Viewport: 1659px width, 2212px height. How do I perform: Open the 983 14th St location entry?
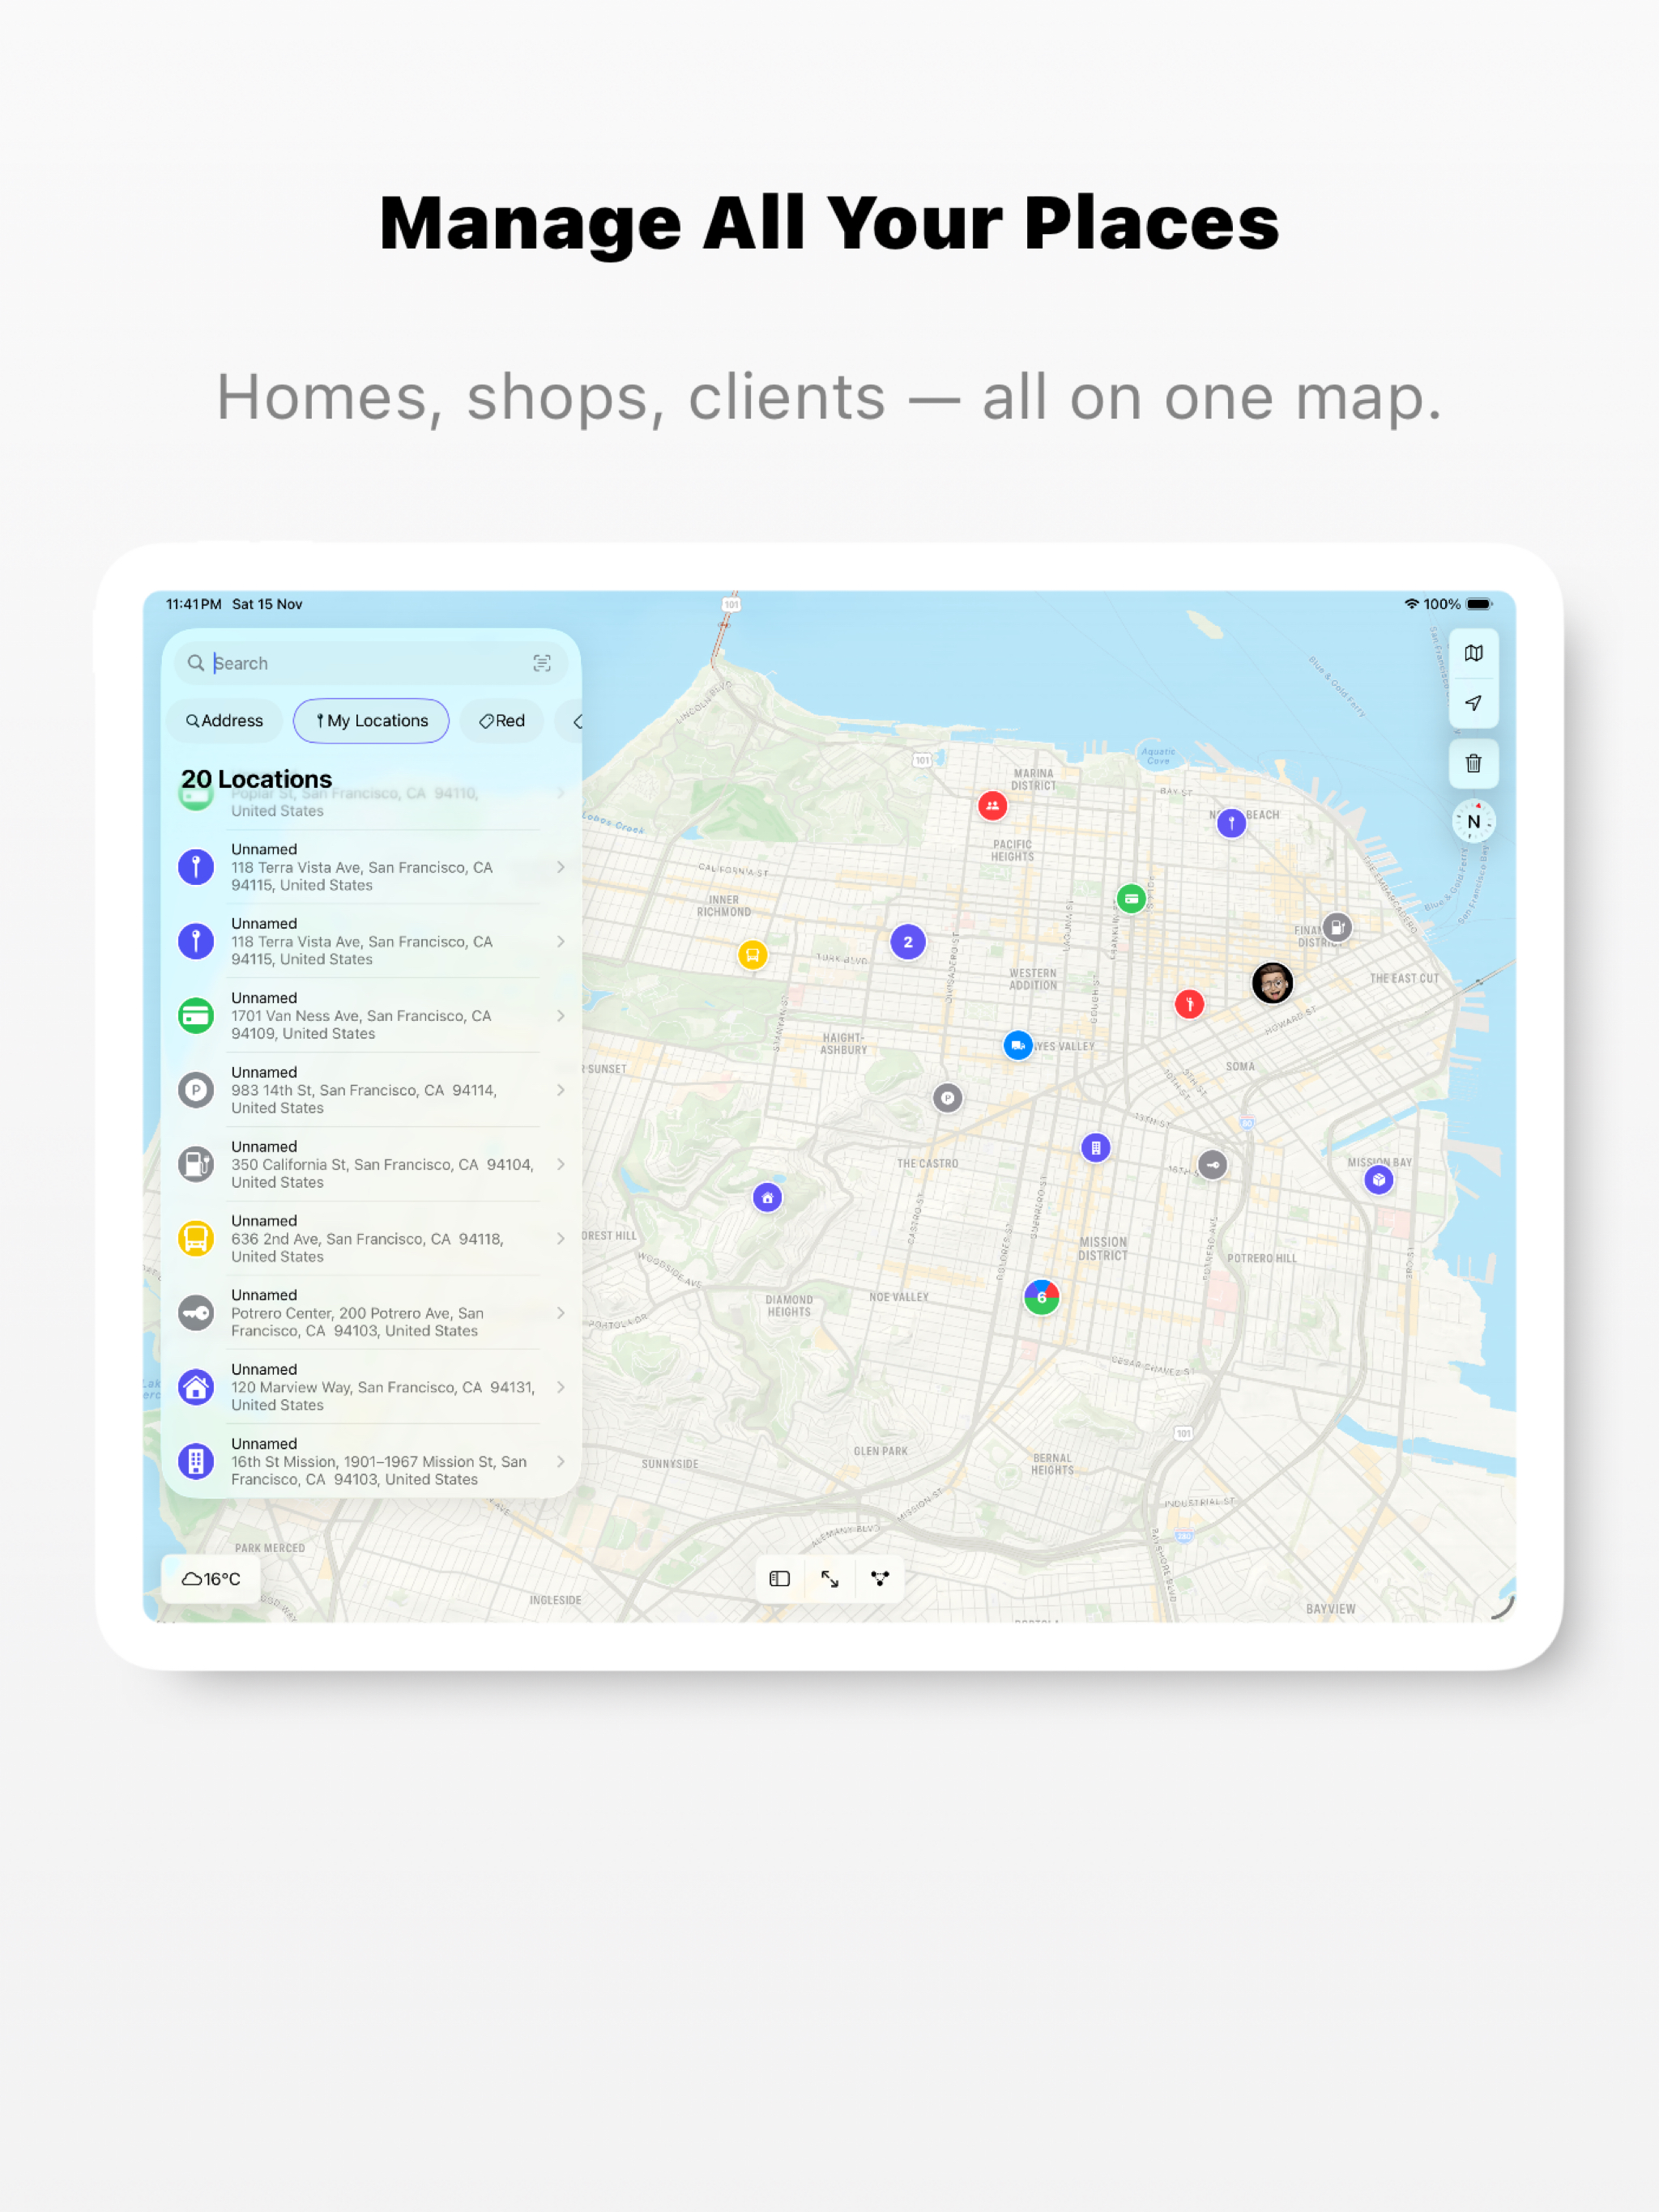pos(371,1090)
